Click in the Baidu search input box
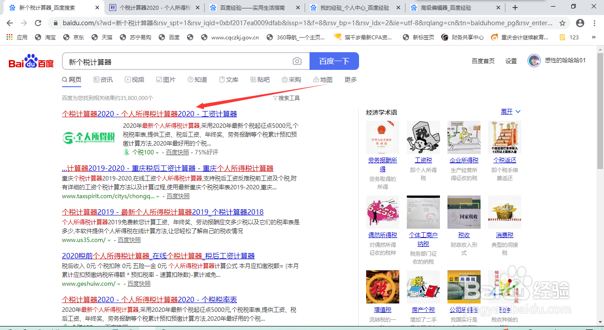604x330 pixels. click(177, 61)
